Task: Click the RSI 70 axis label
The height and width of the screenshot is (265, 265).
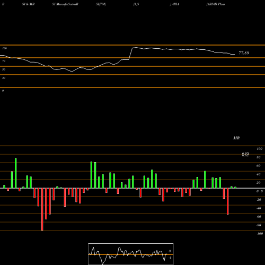Action: pos(4,61)
